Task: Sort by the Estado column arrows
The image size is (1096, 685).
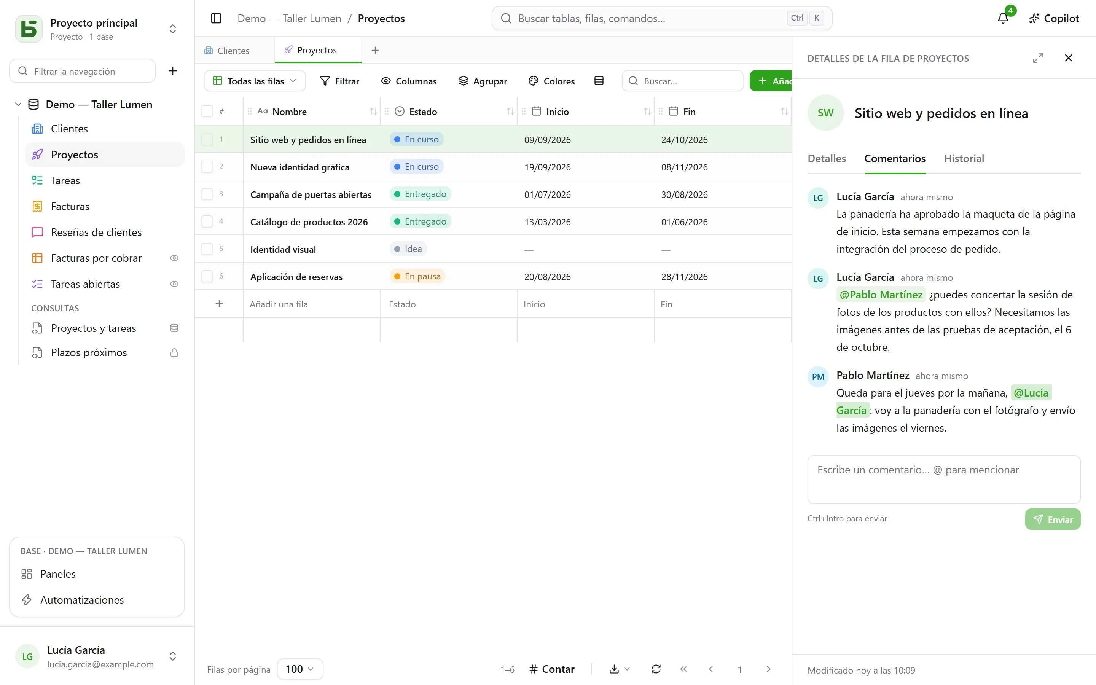Action: pyautogui.click(x=510, y=112)
